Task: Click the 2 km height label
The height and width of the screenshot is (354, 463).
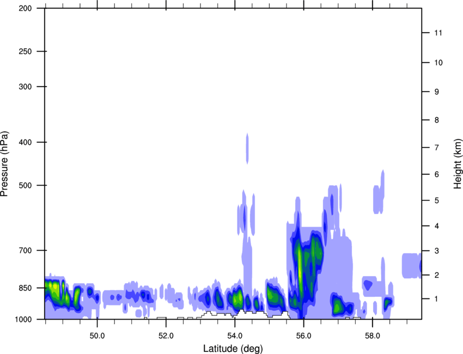Action: pos(437,275)
